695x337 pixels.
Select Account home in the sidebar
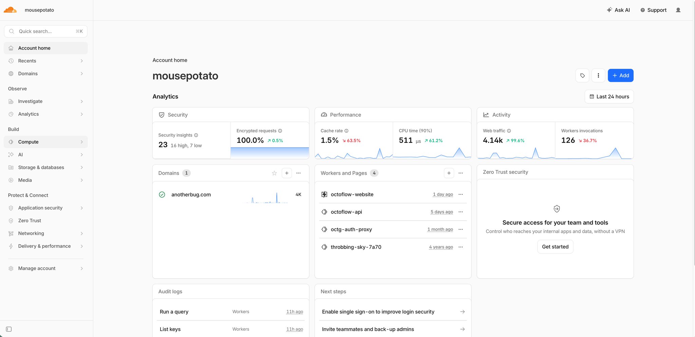point(46,48)
